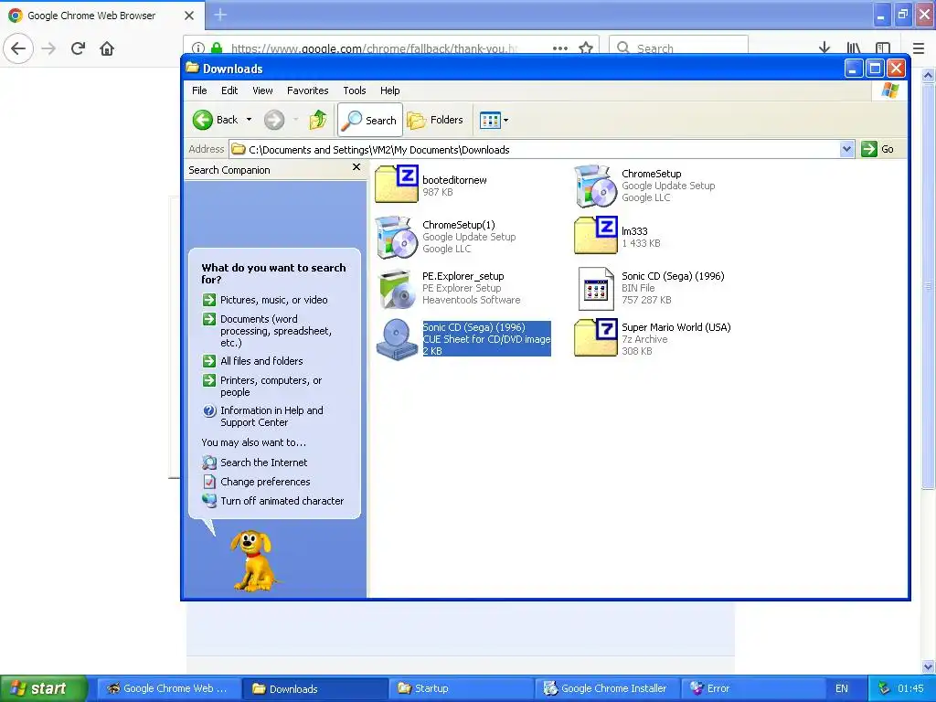Open the Help menu in Downloads
The width and height of the screenshot is (936, 702).
(389, 90)
